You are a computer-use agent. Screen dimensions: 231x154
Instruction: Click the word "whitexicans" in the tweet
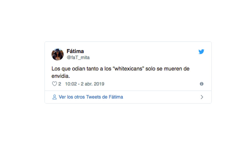129,69
